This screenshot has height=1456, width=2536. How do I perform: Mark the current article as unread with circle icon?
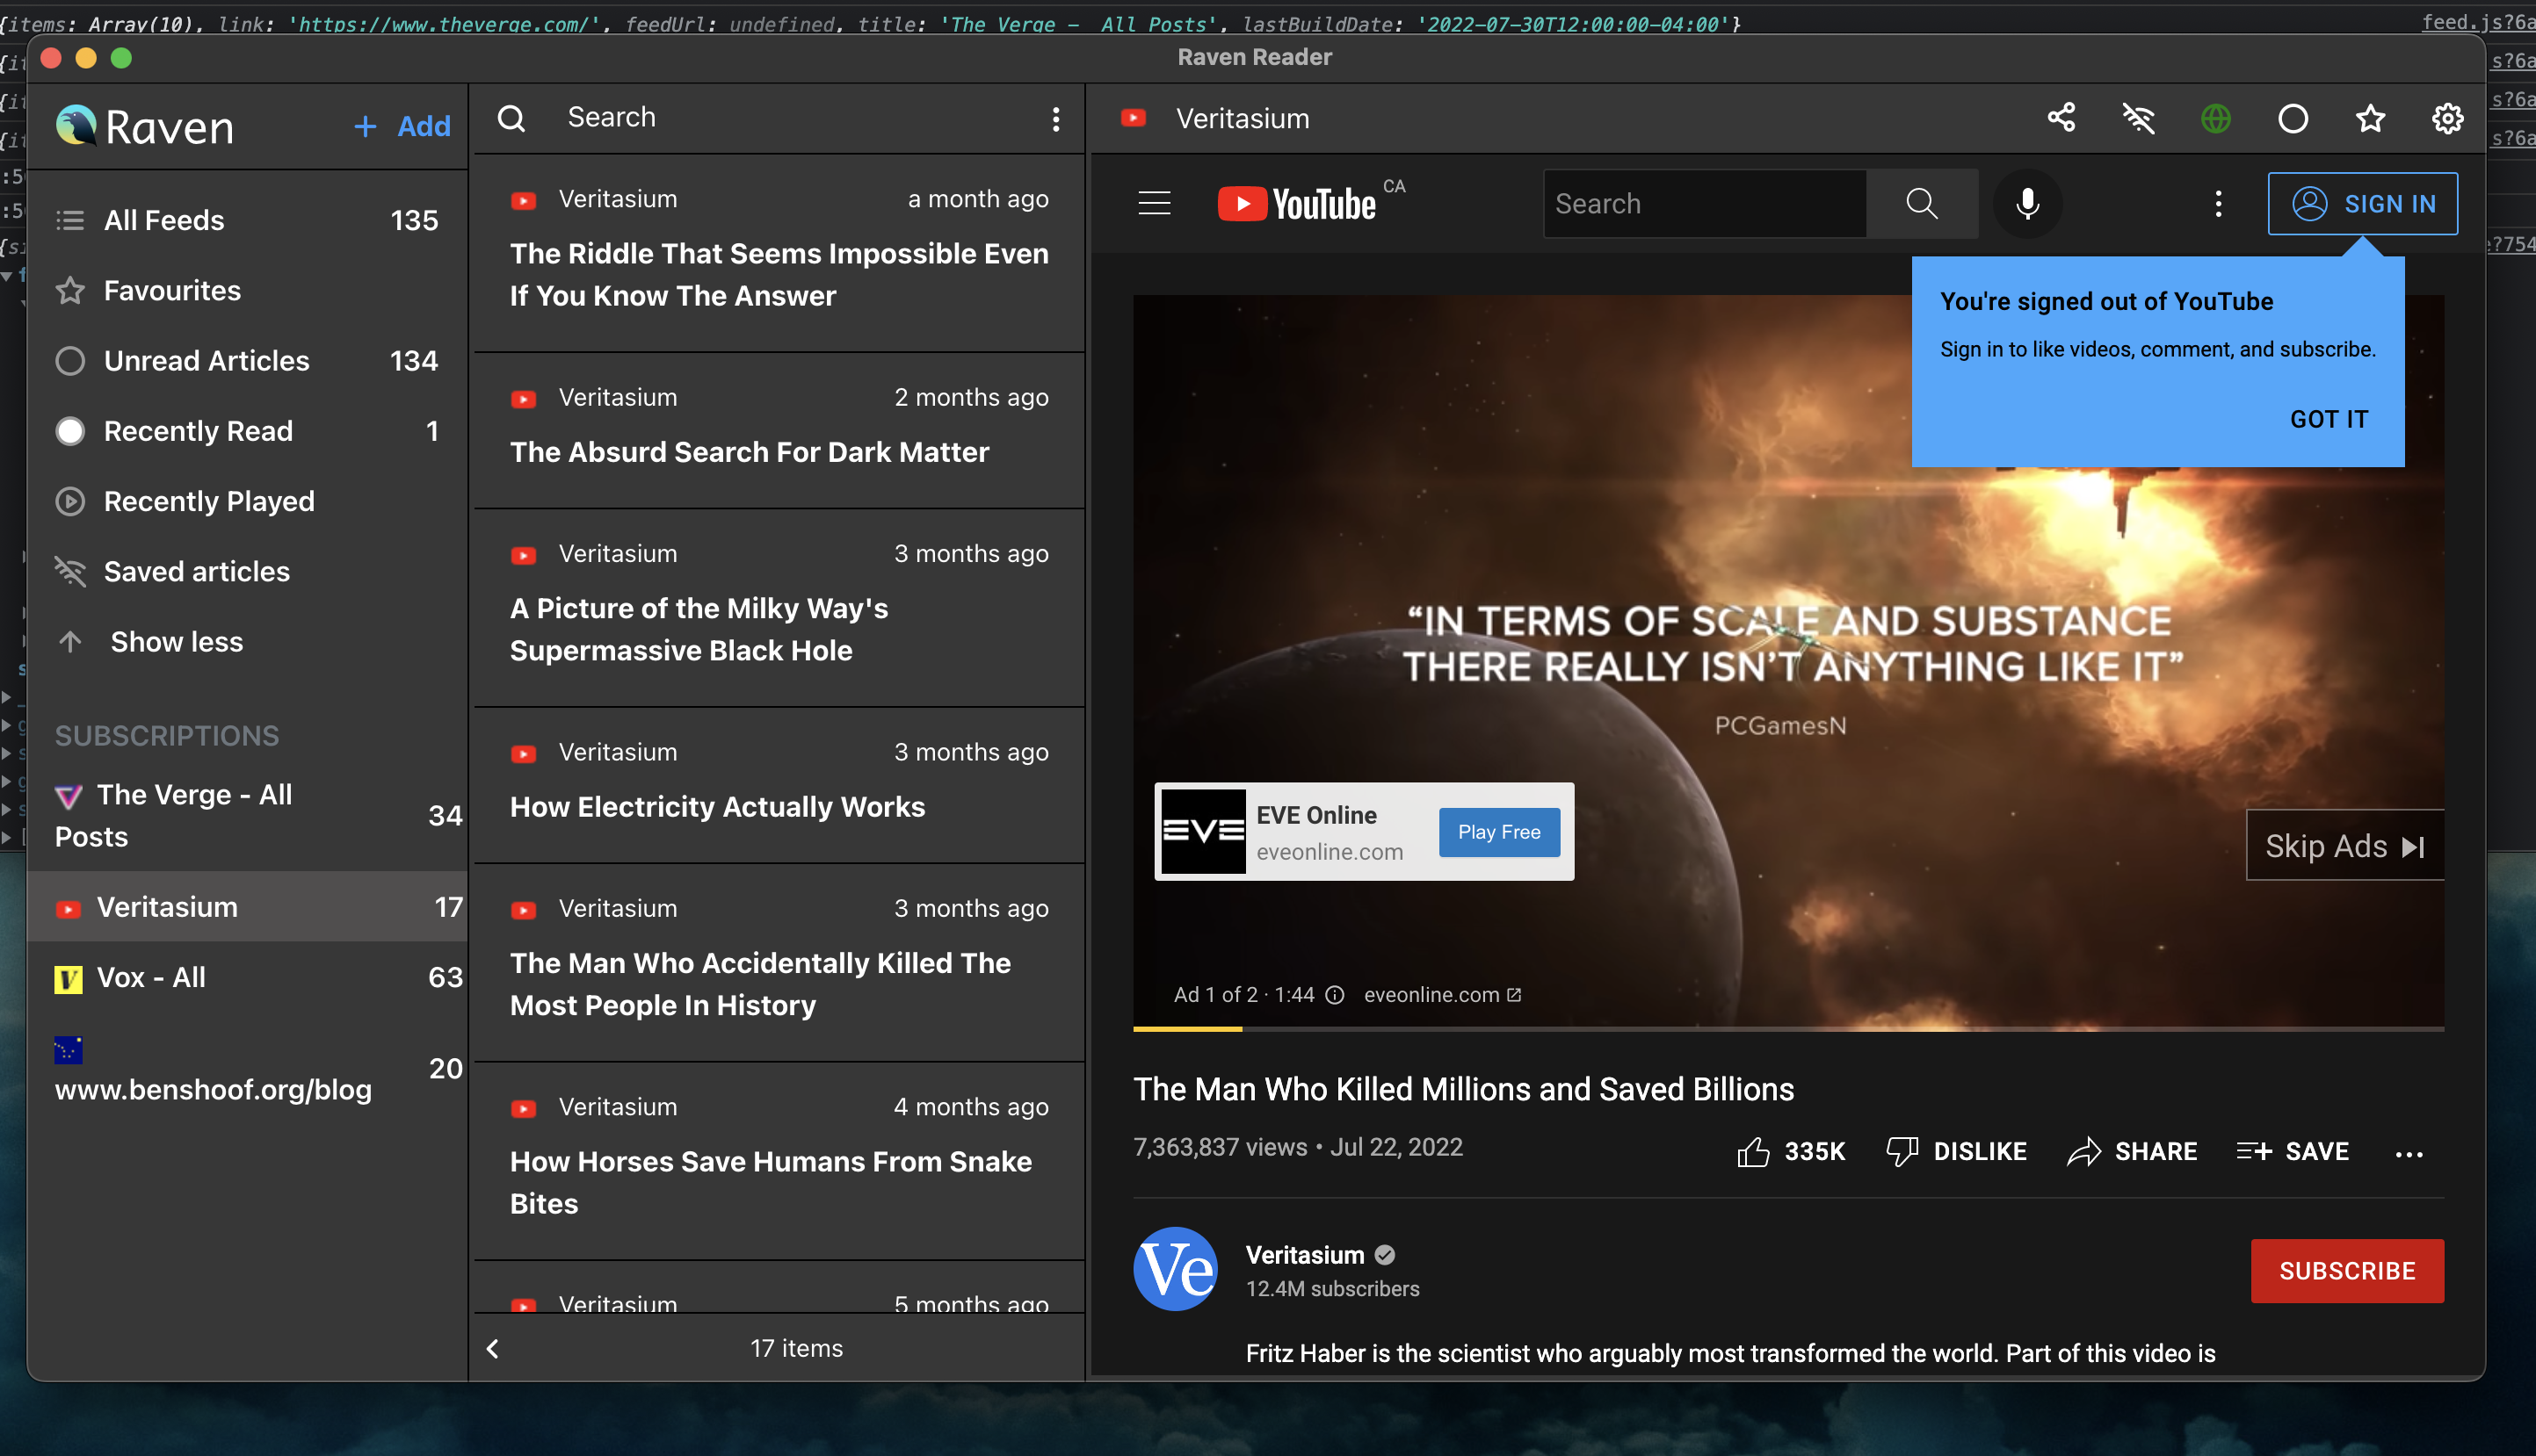click(x=2293, y=118)
